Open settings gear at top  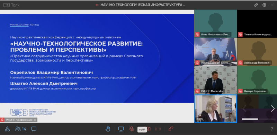point(264,5)
